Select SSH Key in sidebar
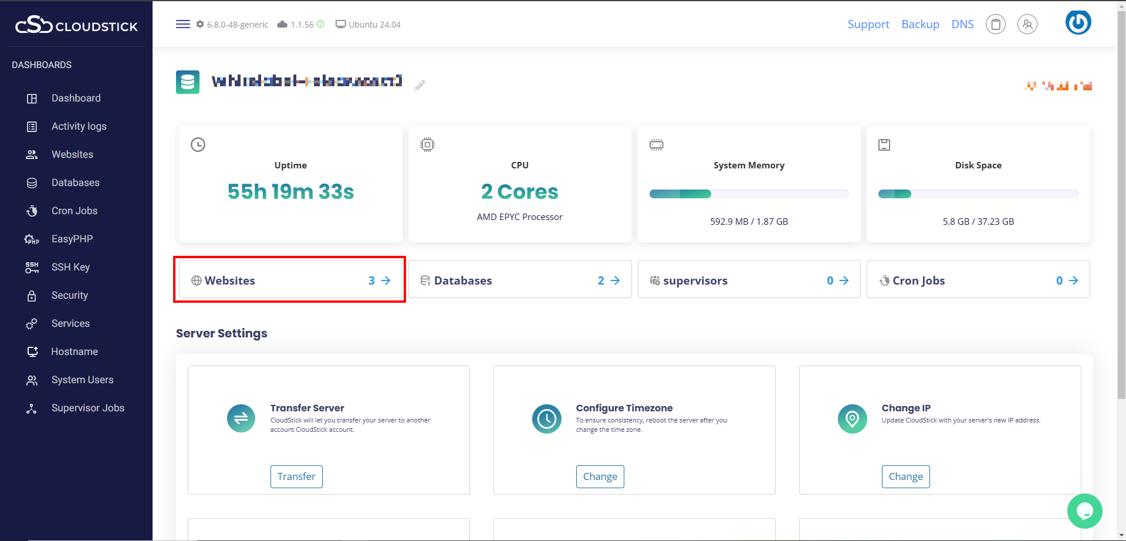The width and height of the screenshot is (1126, 541). point(70,267)
